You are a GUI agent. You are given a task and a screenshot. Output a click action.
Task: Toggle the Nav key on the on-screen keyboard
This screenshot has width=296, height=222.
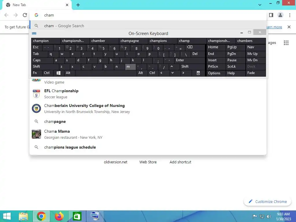coord(256,47)
